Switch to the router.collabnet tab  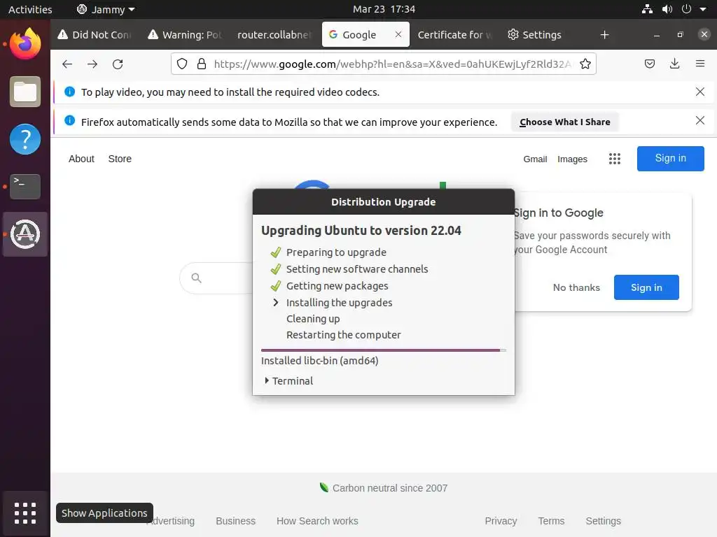pos(274,35)
